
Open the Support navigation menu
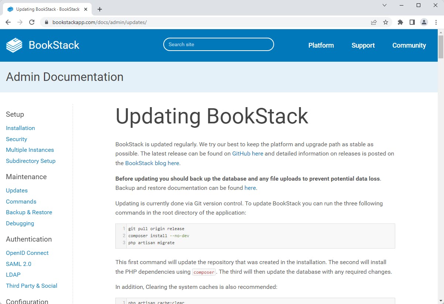click(x=363, y=45)
